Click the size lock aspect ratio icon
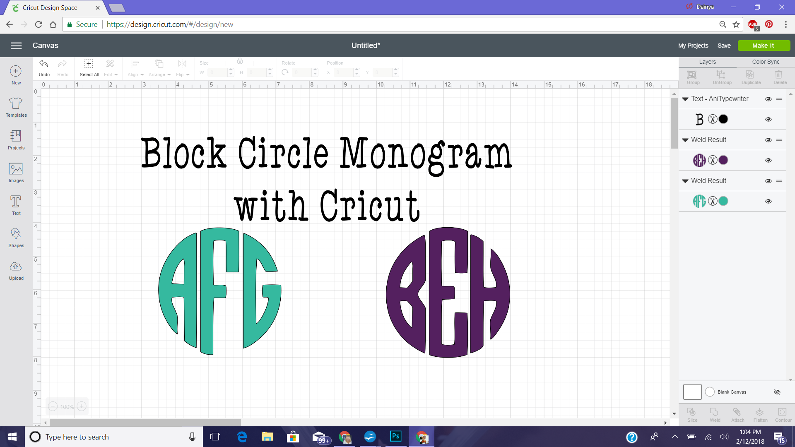795x447 pixels. pyautogui.click(x=240, y=61)
